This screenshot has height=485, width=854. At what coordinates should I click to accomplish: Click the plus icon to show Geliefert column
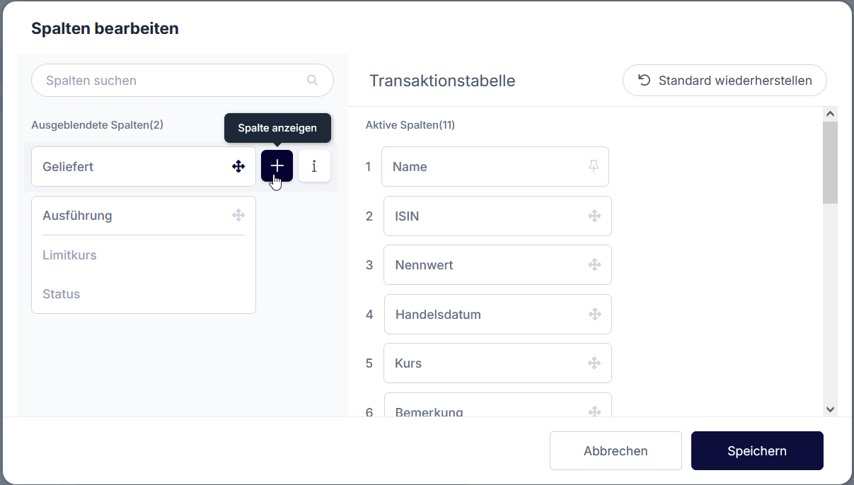pyautogui.click(x=277, y=166)
